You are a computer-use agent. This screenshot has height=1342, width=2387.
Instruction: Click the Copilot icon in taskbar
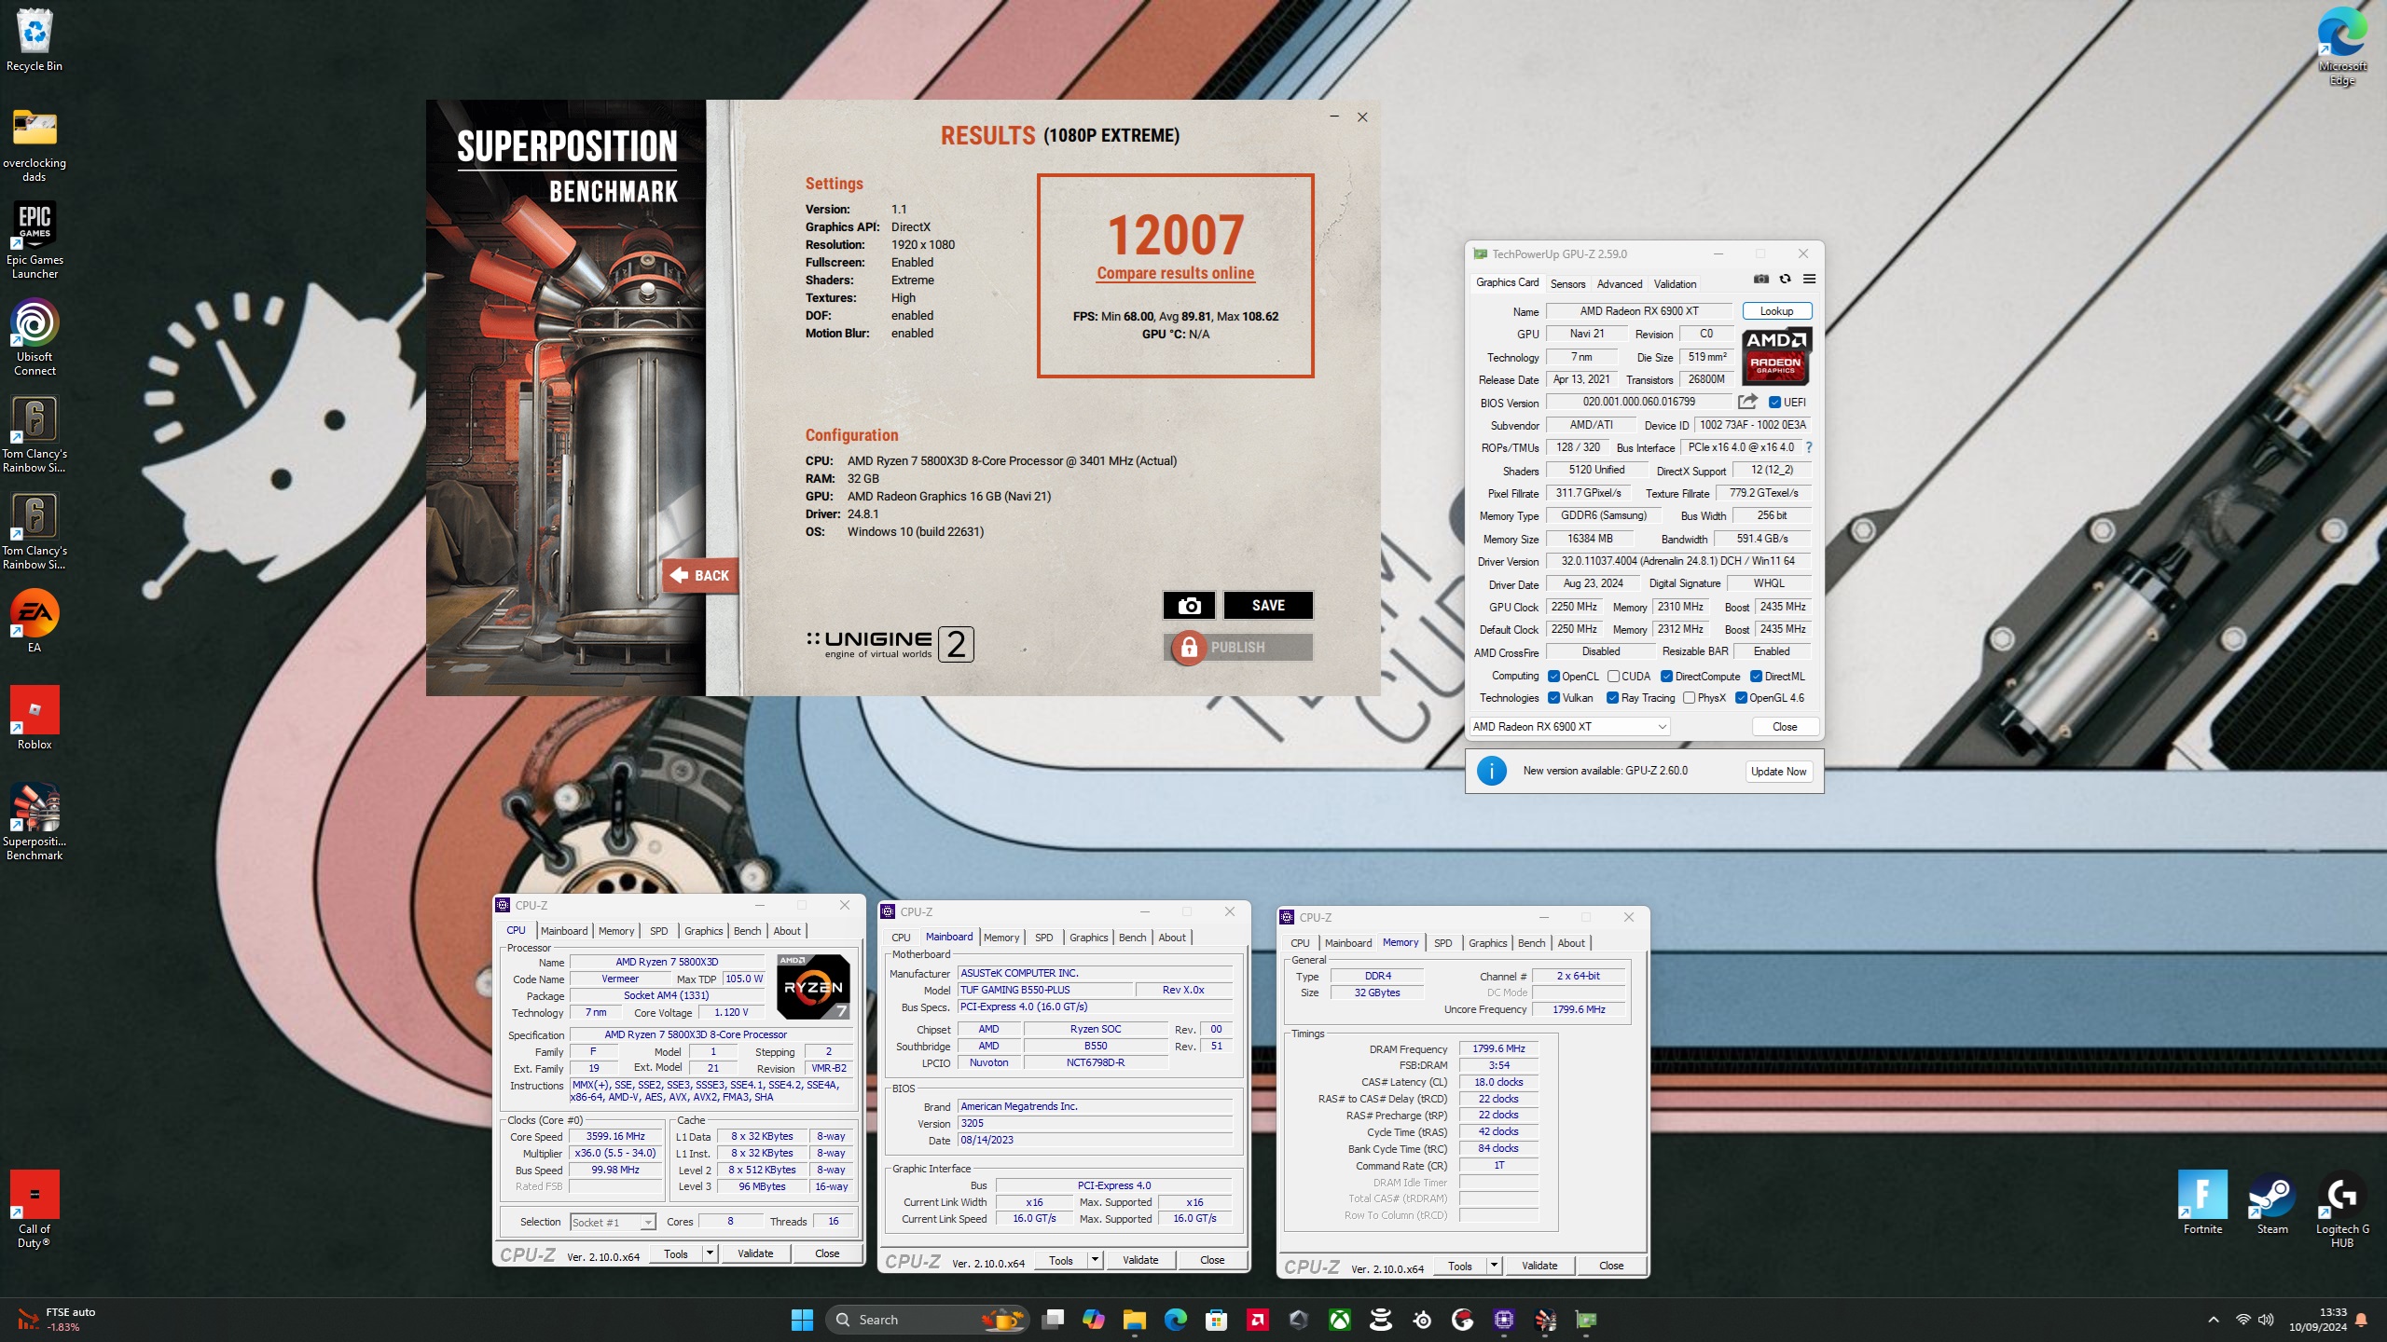tap(1093, 1320)
